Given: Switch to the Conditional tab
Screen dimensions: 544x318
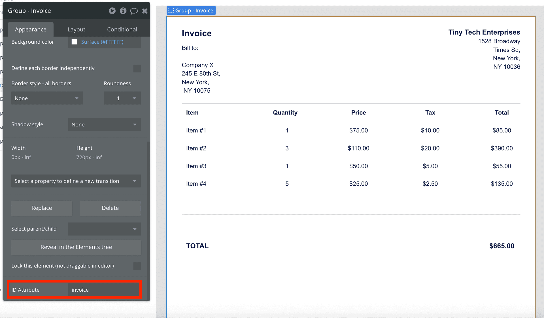Looking at the screenshot, I should click(x=122, y=29).
